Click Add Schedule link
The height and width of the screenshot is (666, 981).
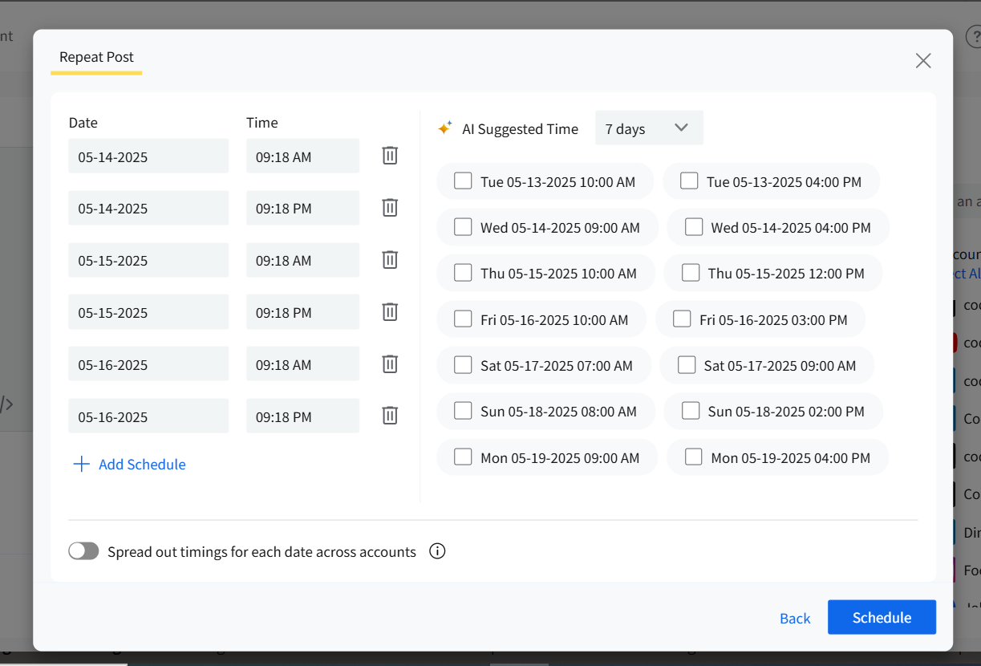click(x=130, y=465)
